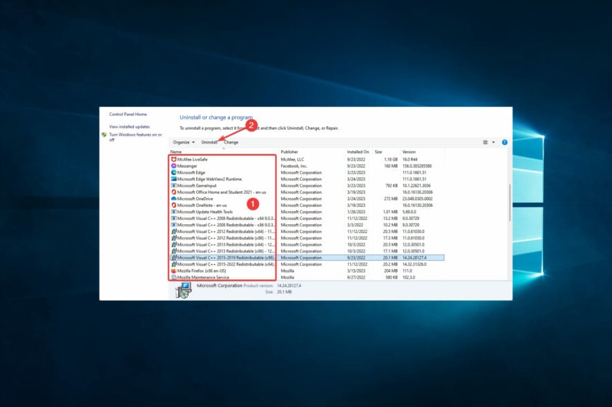Click the Visual C++ 2008 x86 icon
Screen dimensions: 612x407
point(173,225)
